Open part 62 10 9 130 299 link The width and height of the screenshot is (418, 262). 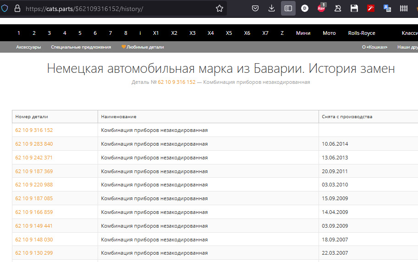click(x=34, y=253)
